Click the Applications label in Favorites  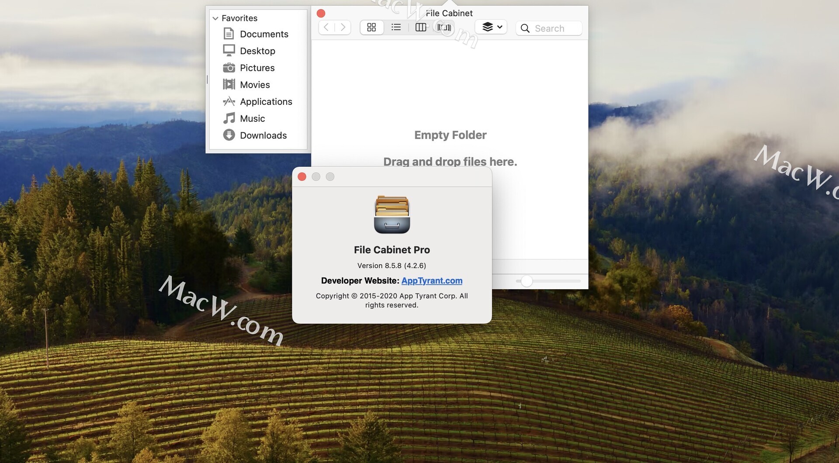click(x=266, y=101)
